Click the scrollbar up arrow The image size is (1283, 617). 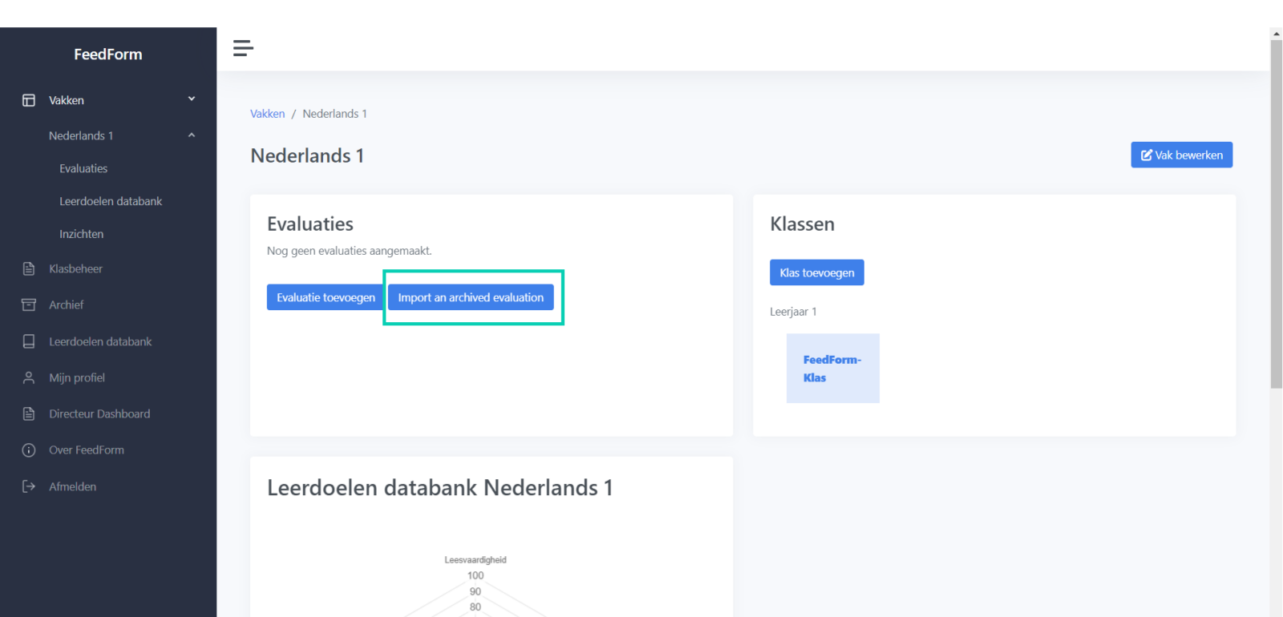point(1277,34)
